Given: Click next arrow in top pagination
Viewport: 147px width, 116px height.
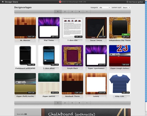Looking at the screenshot, I should click(87, 11).
